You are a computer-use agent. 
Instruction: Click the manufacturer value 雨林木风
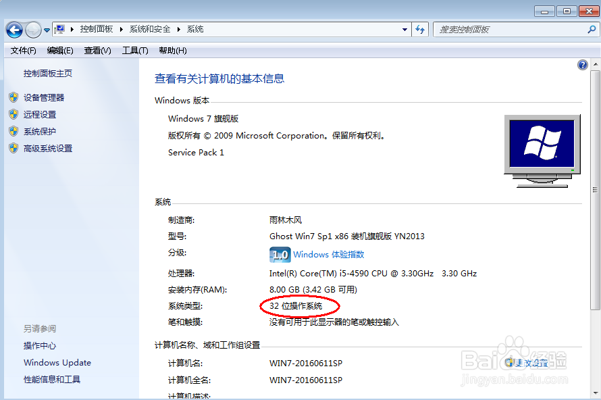[x=286, y=220]
